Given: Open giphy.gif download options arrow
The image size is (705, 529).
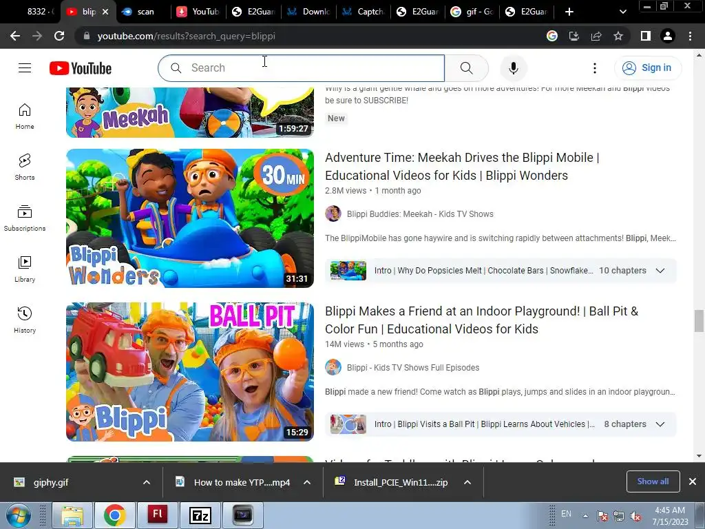Looking at the screenshot, I should [x=147, y=482].
